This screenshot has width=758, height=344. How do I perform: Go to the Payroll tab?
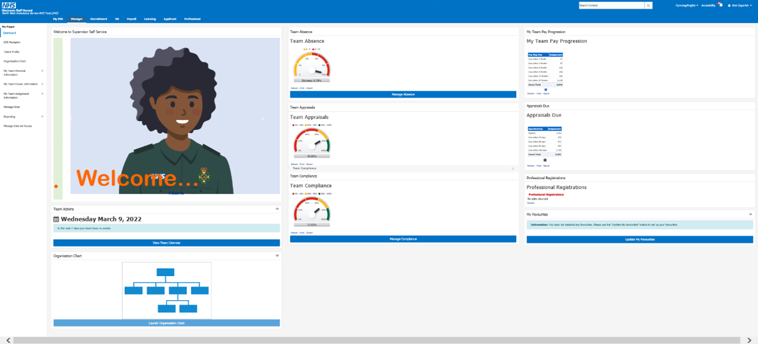pos(131,19)
